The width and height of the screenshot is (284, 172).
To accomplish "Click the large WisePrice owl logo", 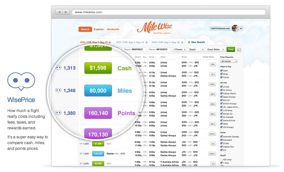I will [x=21, y=82].
